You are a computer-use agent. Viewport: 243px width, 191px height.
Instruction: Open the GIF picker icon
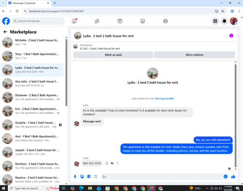click(x=96, y=176)
